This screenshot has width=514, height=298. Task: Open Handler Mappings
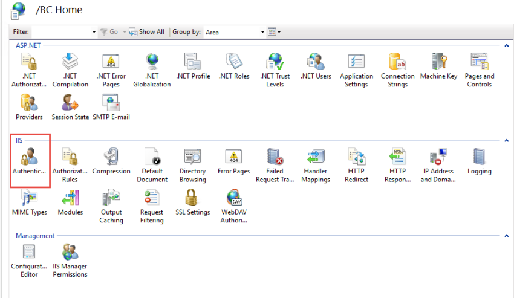[316, 165]
